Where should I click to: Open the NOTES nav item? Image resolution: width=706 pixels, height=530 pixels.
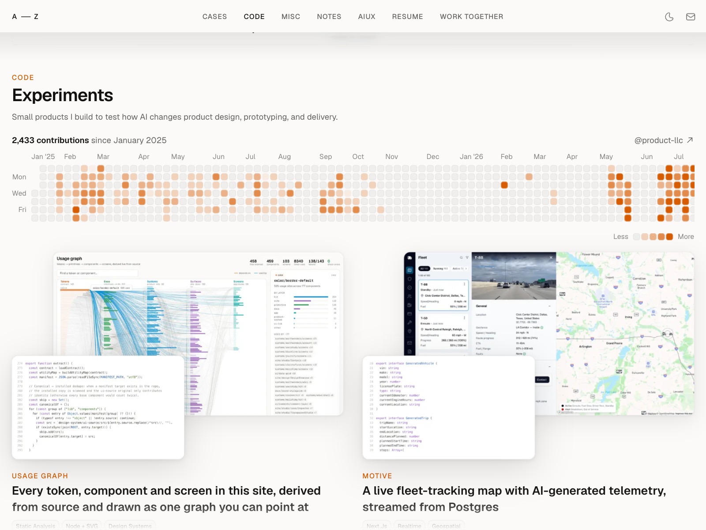pyautogui.click(x=329, y=17)
